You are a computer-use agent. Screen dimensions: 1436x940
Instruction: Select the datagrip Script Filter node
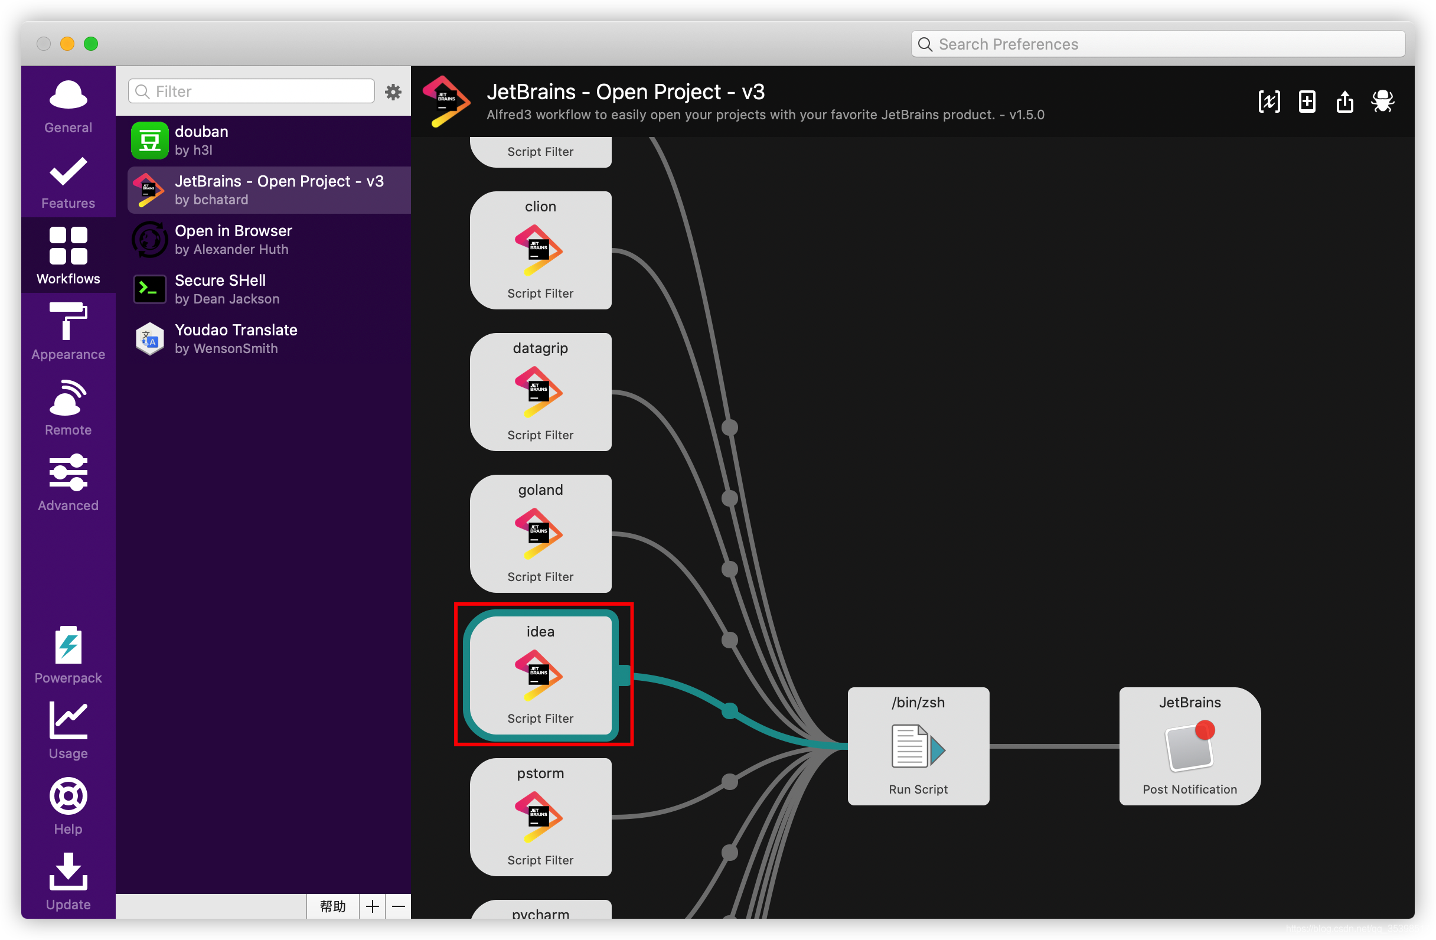click(541, 392)
